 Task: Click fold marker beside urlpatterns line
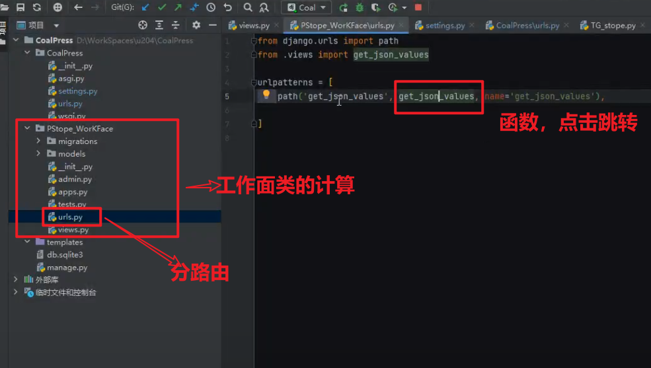click(254, 82)
